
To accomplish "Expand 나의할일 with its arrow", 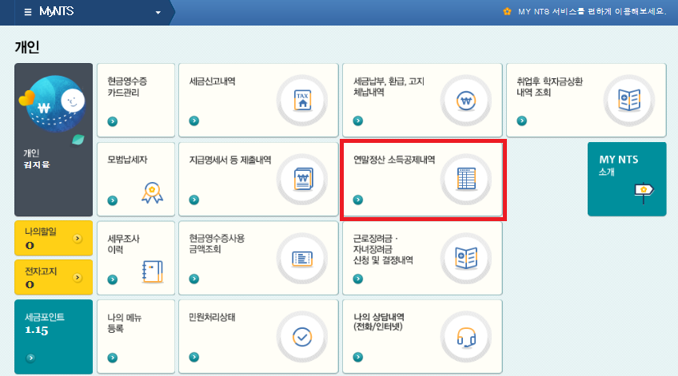I will coord(77,238).
